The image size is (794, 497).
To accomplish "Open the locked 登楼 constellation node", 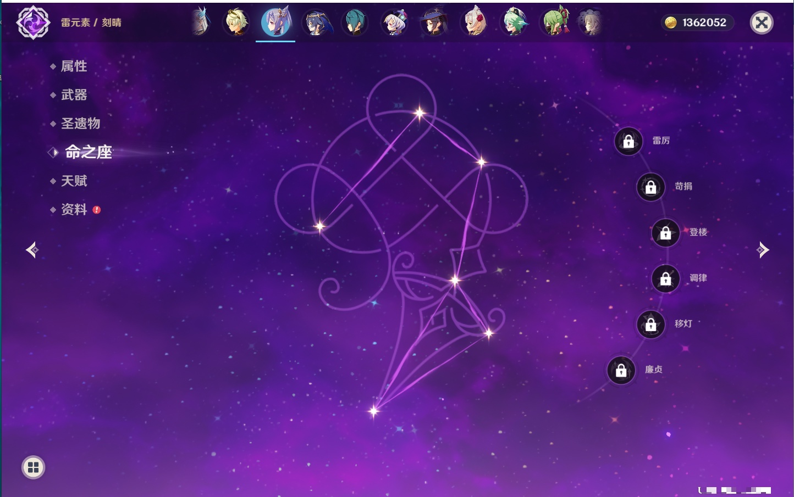I will [666, 233].
